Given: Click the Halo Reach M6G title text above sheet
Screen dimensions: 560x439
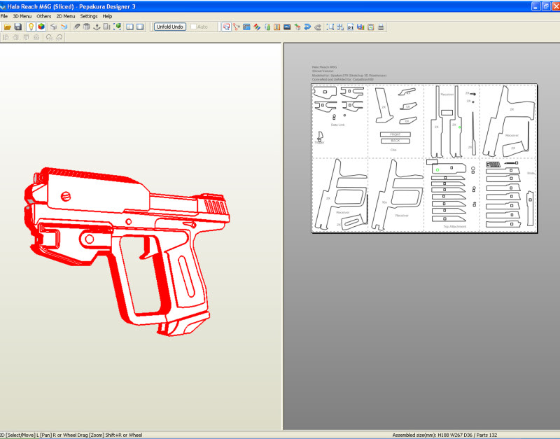Looking at the screenshot, I should [324, 67].
